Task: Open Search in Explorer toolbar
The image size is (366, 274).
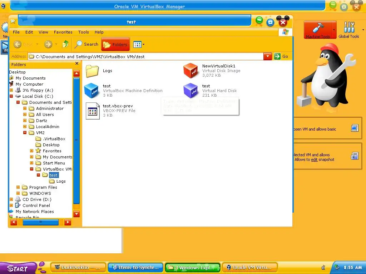Action: click(86, 44)
